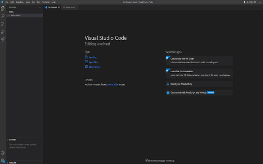
Task: Open the Source Control view
Action: pos(3,24)
